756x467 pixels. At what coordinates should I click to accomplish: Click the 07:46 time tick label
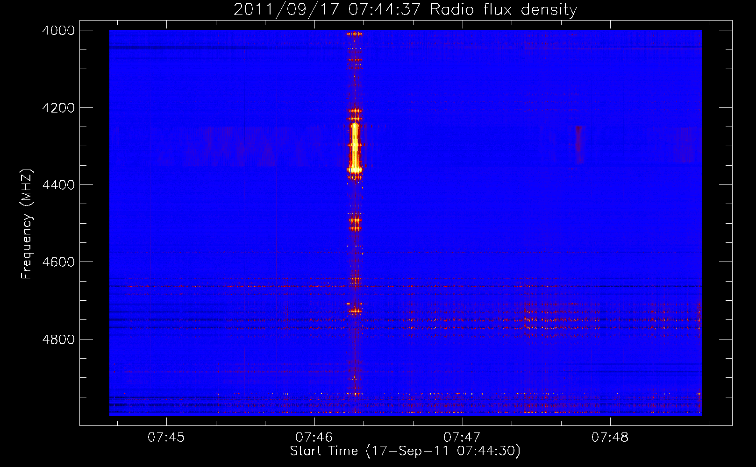(x=314, y=438)
